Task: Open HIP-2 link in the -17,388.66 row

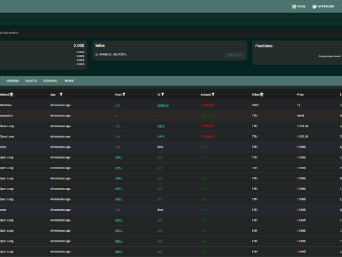Action: [x=161, y=136]
